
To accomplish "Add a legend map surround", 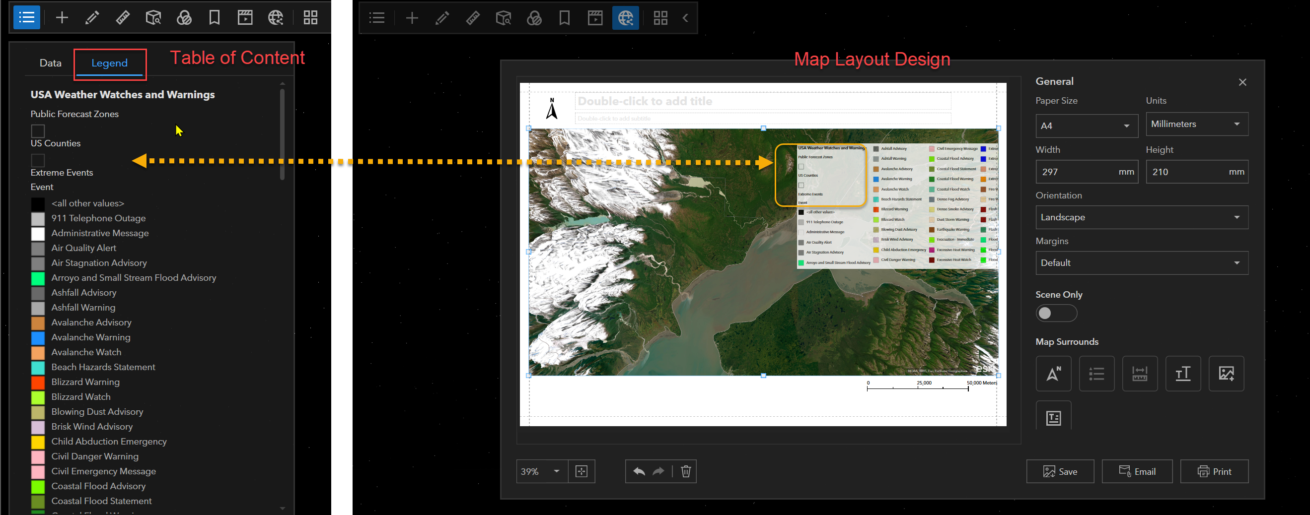I will point(1097,373).
